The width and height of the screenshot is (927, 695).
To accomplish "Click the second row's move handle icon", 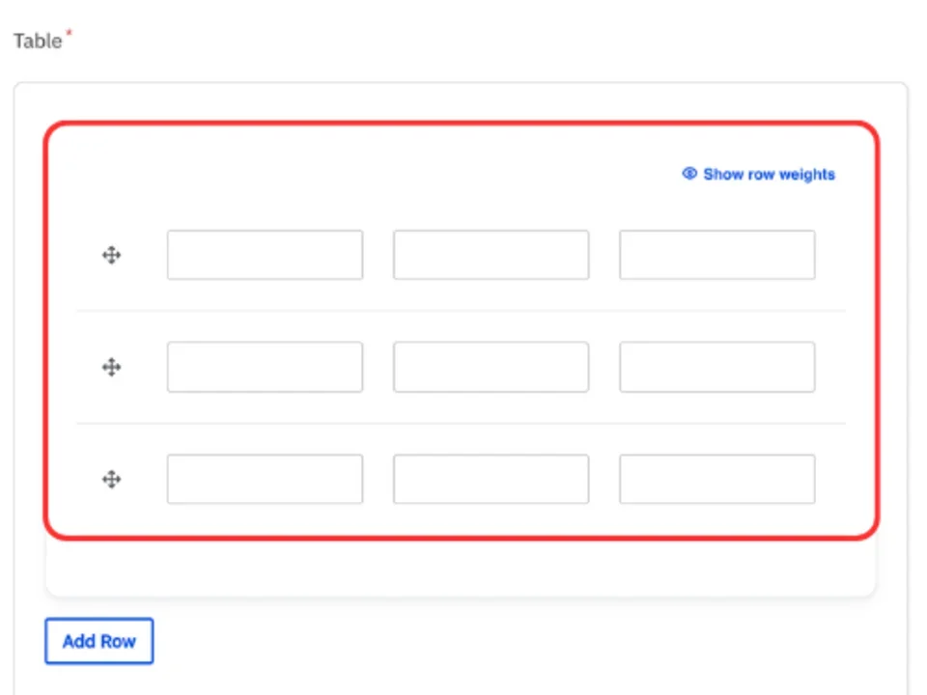I will [111, 367].
